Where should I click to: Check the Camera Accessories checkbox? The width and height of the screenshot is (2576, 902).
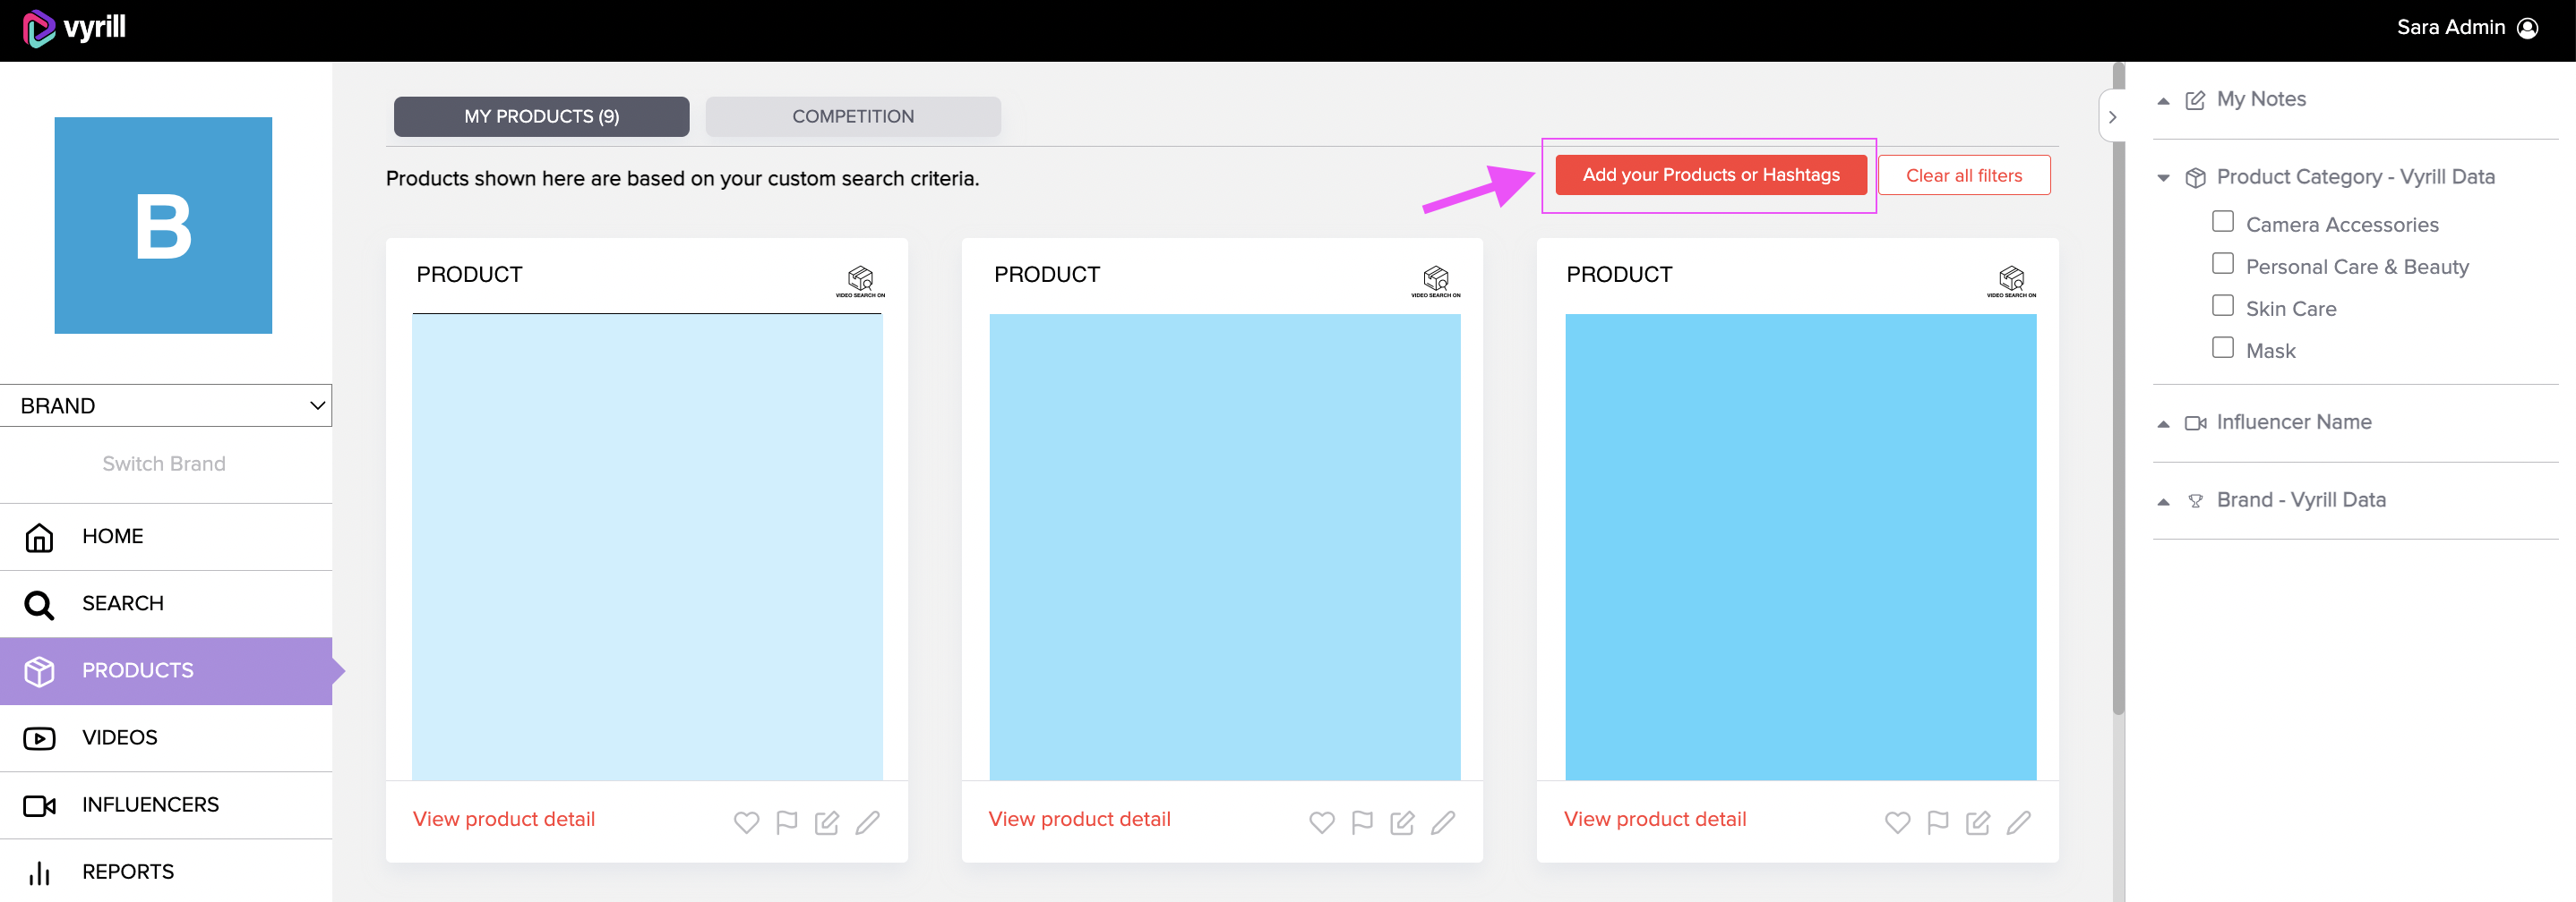[x=2222, y=222]
